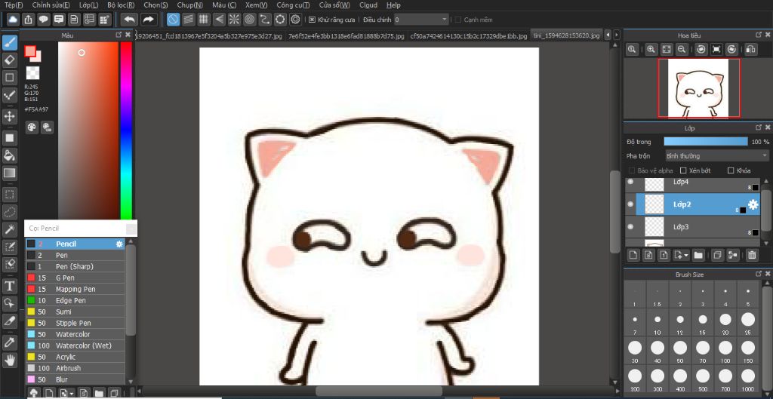773x399 pixels.
Task: Open Lớp2 layer settings gear
Action: [x=753, y=204]
